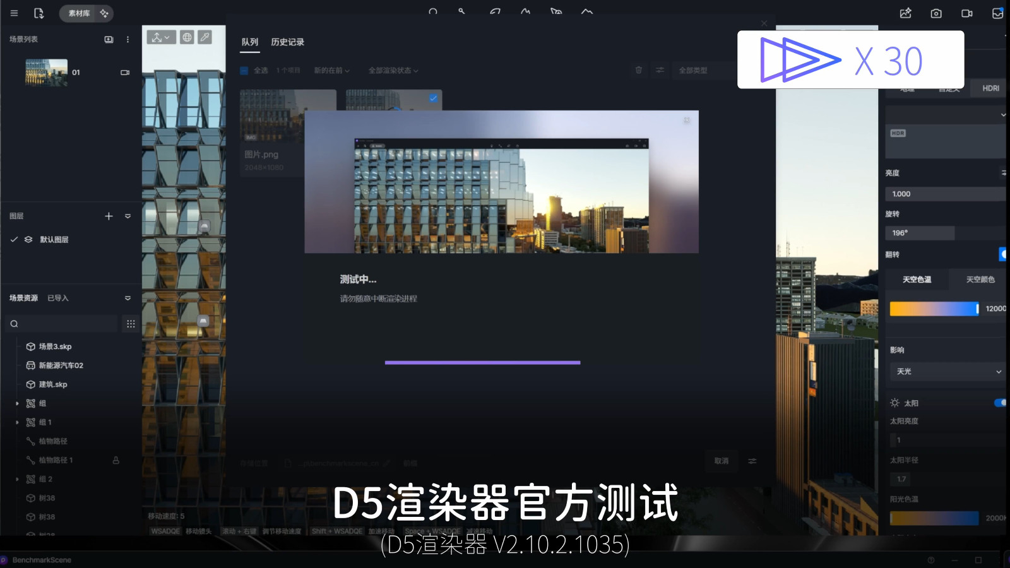This screenshot has height=568, width=1010.
Task: Click the sparkle AI icon beside 素材库
Action: click(104, 13)
